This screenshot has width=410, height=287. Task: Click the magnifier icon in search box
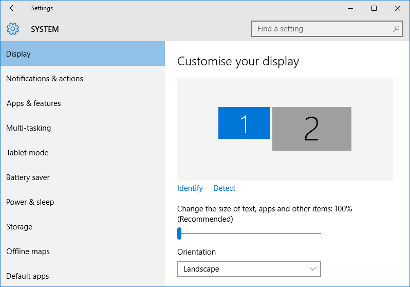(x=396, y=29)
